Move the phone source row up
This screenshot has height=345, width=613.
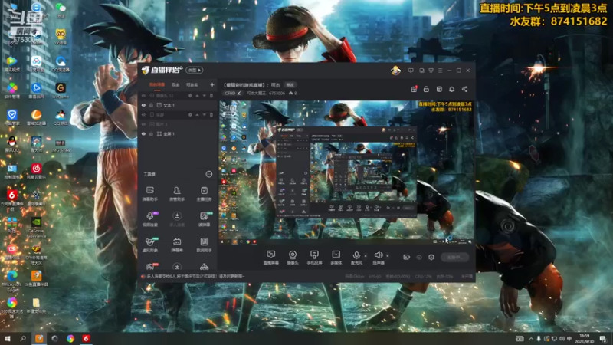tap(197, 115)
